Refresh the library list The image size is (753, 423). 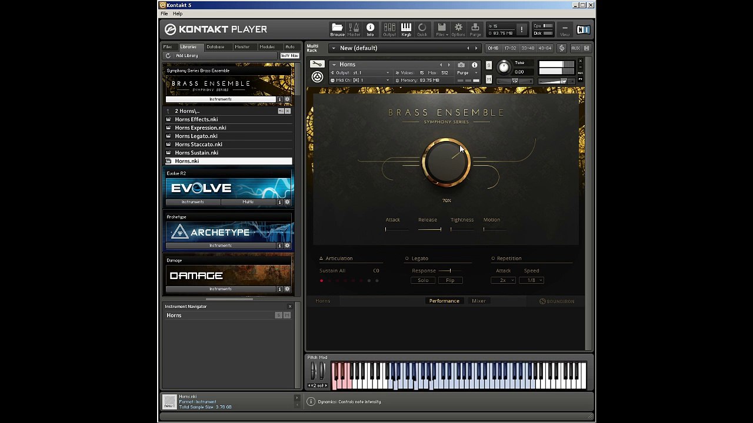[168, 56]
